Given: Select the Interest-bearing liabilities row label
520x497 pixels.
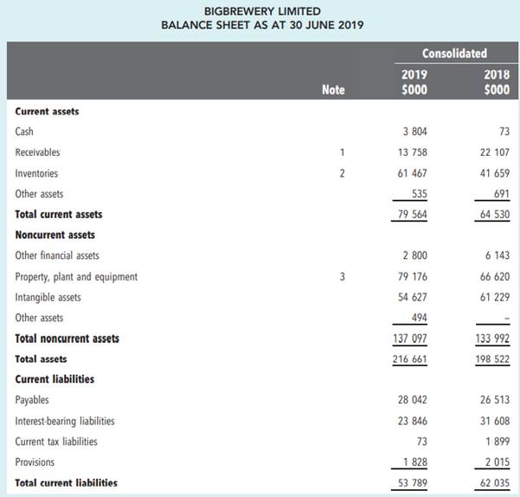Looking at the screenshot, I should coord(65,421).
